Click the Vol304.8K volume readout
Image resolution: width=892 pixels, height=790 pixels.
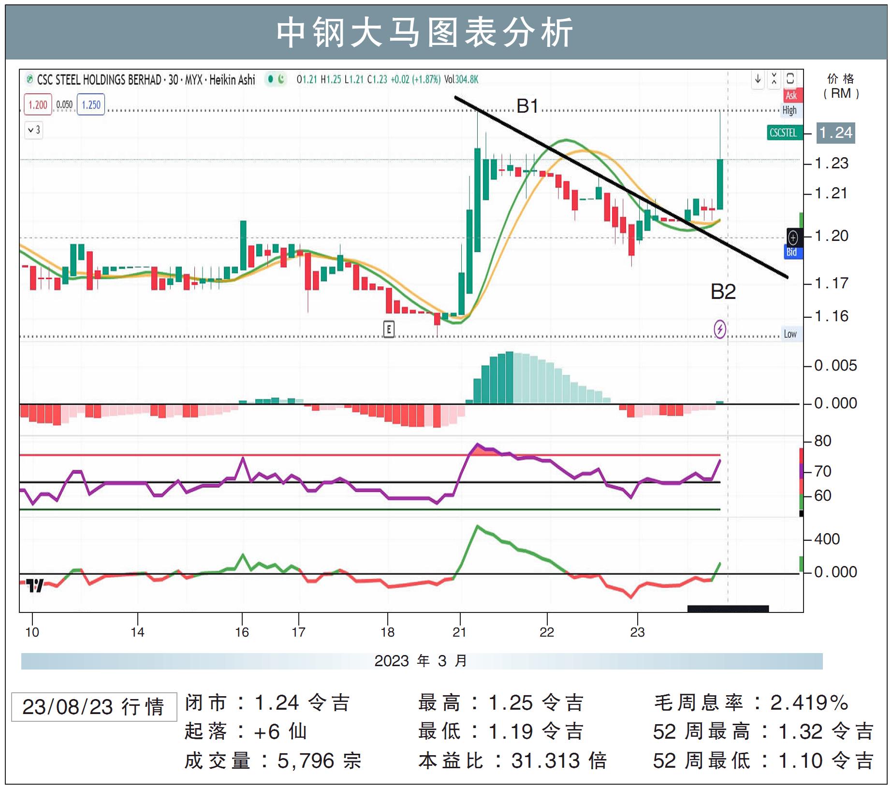(461, 79)
